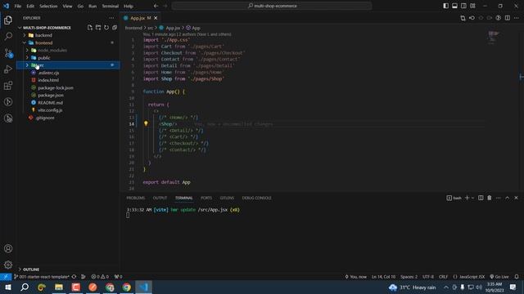Screen dimensions: 524x294
Task: Switch to the OUTPUT panel tab
Action: [x=160, y=198]
